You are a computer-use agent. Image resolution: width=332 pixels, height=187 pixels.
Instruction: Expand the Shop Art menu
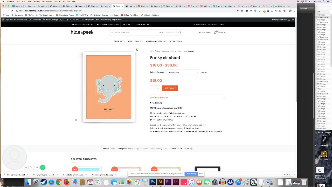[119, 41]
